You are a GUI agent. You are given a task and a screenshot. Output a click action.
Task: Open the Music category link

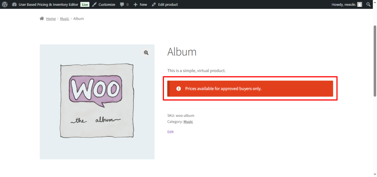188,122
